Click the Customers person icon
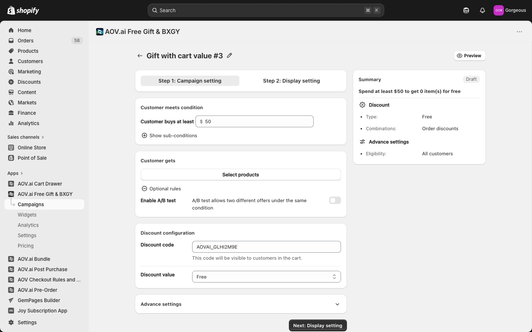 11,61
